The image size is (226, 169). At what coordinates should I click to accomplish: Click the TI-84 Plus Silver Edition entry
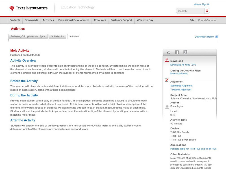click(183, 140)
